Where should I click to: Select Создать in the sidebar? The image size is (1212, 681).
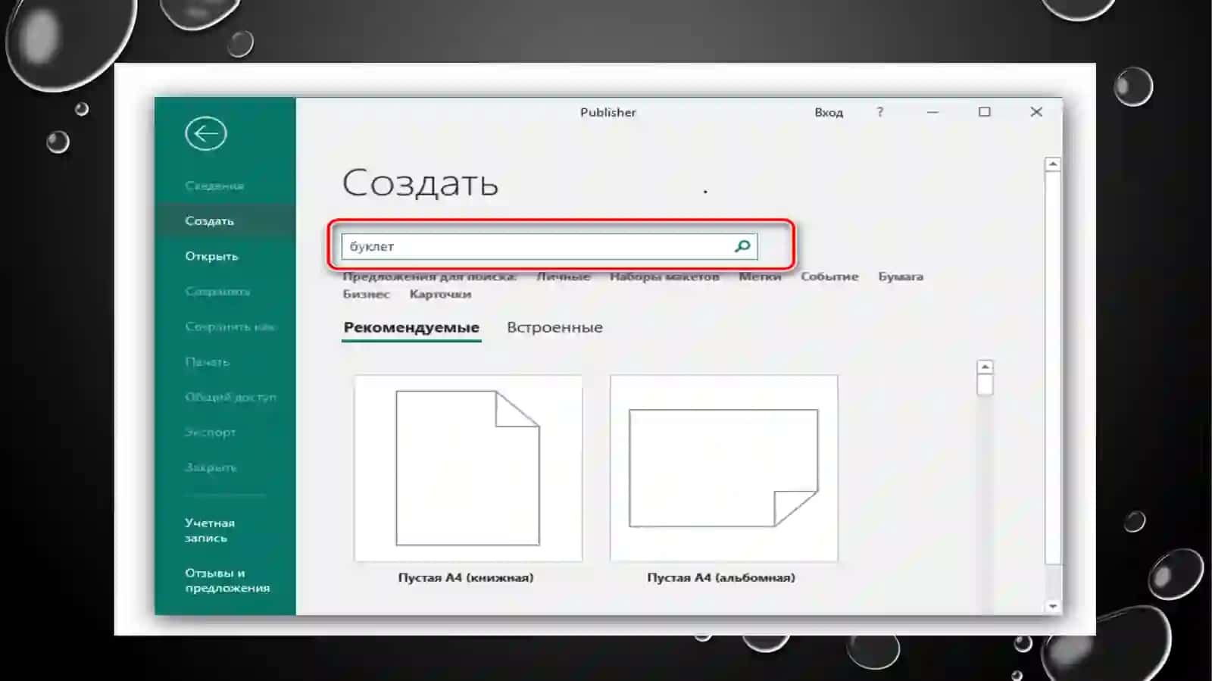click(x=209, y=221)
